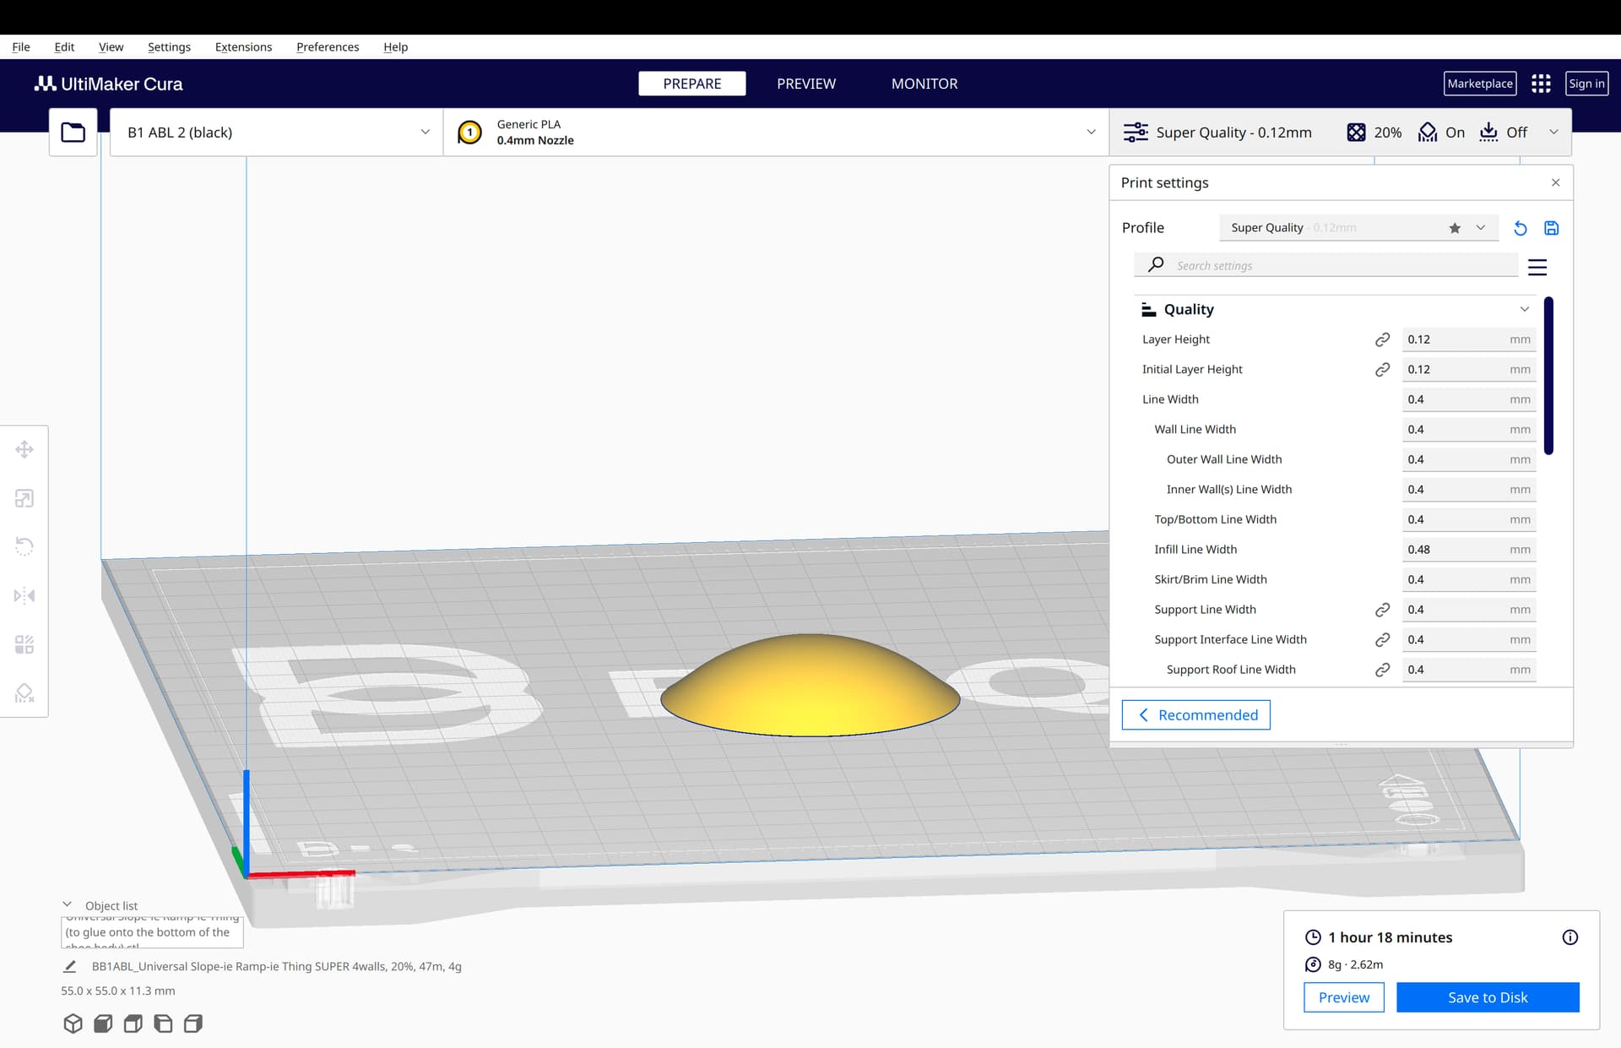This screenshot has height=1048, width=1621.
Task: Reset profile changes with the undo arrow
Action: tap(1520, 228)
